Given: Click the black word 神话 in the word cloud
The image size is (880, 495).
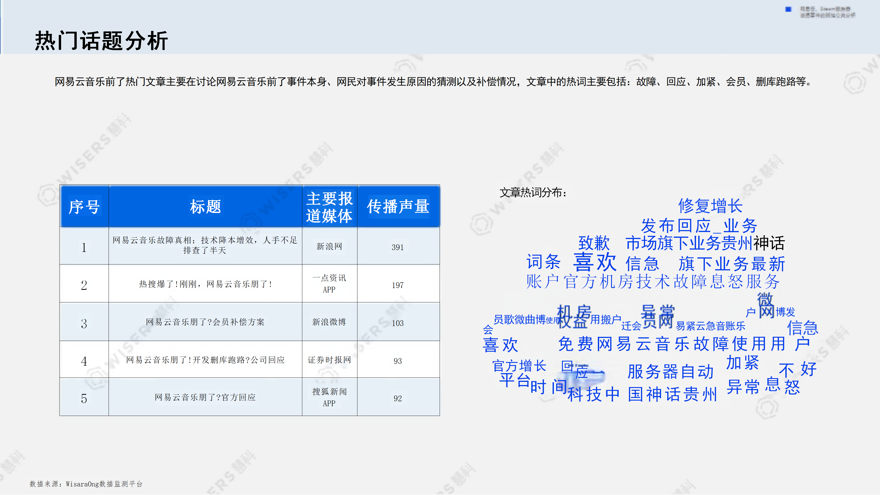Looking at the screenshot, I should pos(769,243).
